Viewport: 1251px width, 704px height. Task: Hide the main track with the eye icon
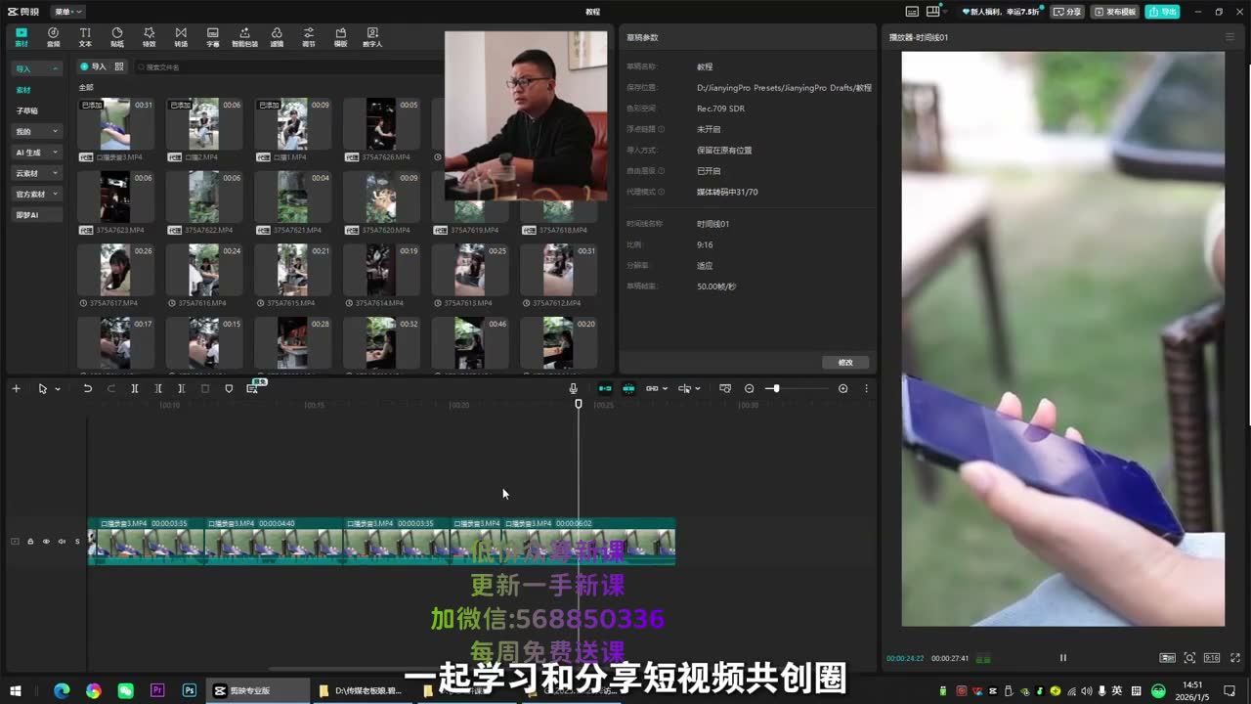click(46, 541)
